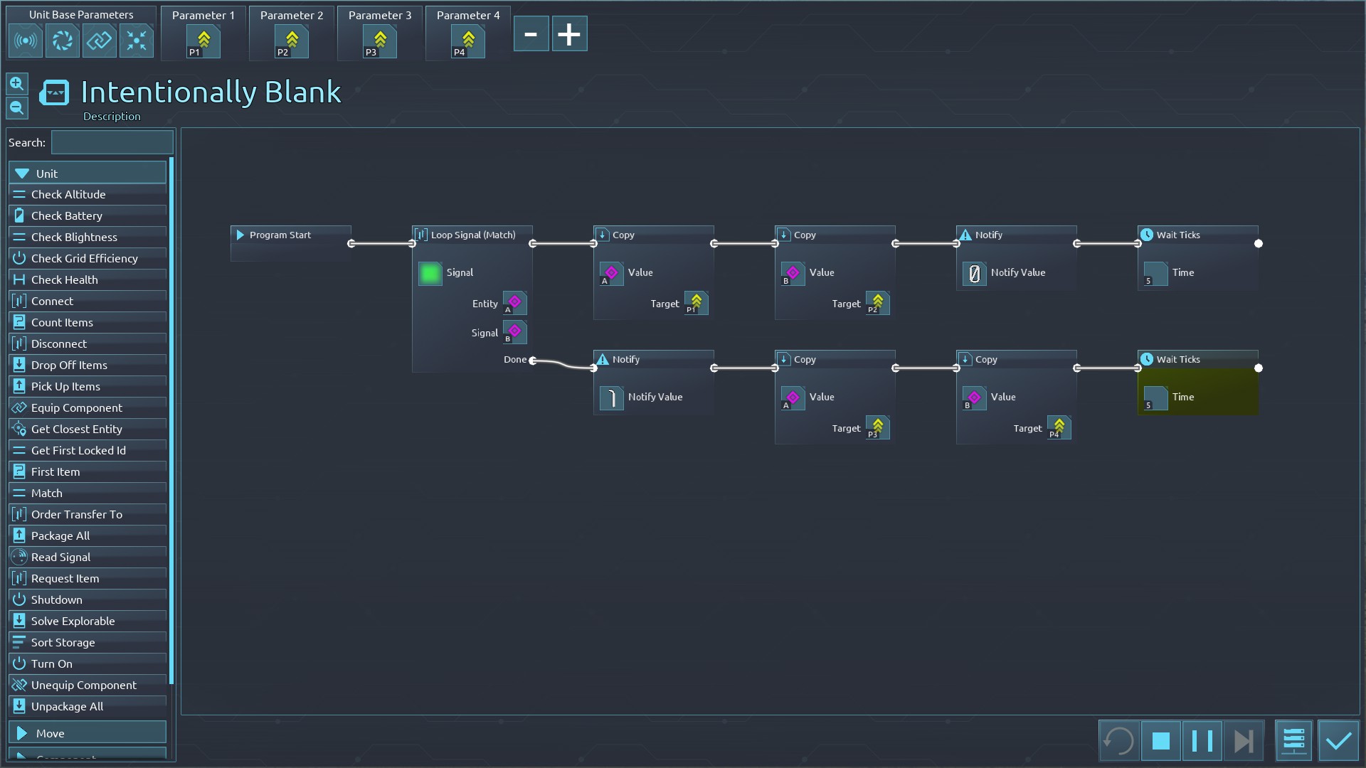Click the zoom out magnifier icon
This screenshot has height=768, width=1366.
point(17,108)
